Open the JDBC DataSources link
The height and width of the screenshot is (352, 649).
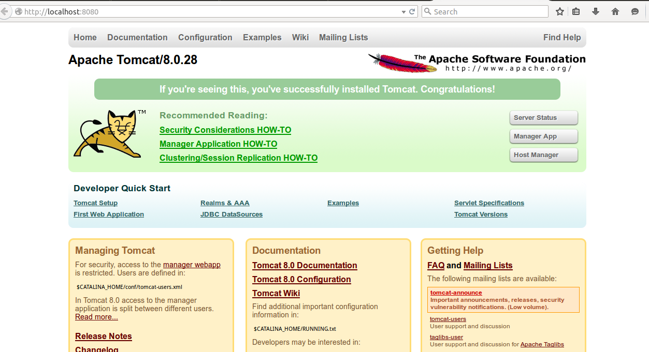(232, 215)
